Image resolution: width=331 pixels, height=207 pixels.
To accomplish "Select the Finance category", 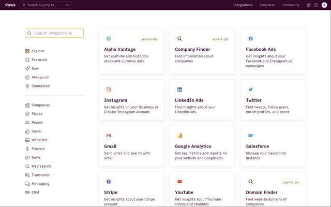I will (x=38, y=149).
